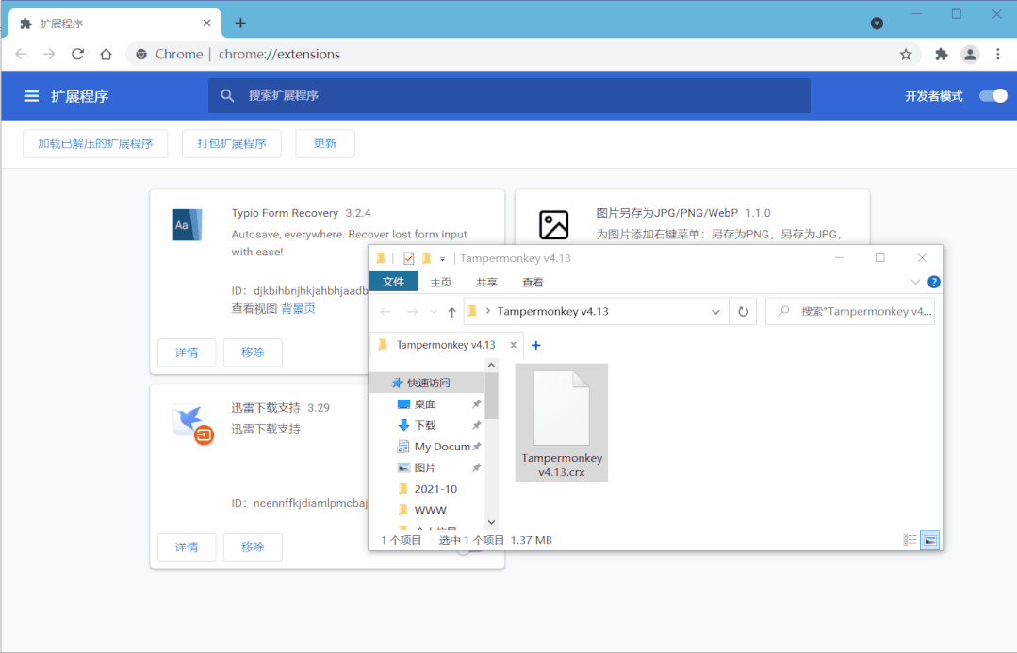This screenshot has width=1017, height=653.
Task: Select 桌面 in navigation pane
Action: 425,404
